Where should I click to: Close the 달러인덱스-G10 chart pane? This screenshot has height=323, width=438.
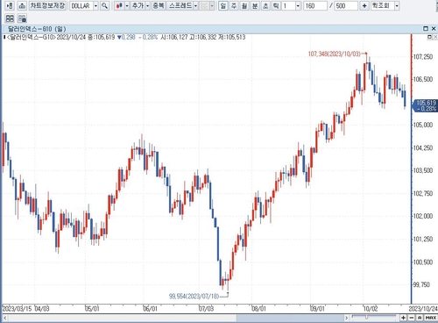pyautogui.click(x=434, y=28)
